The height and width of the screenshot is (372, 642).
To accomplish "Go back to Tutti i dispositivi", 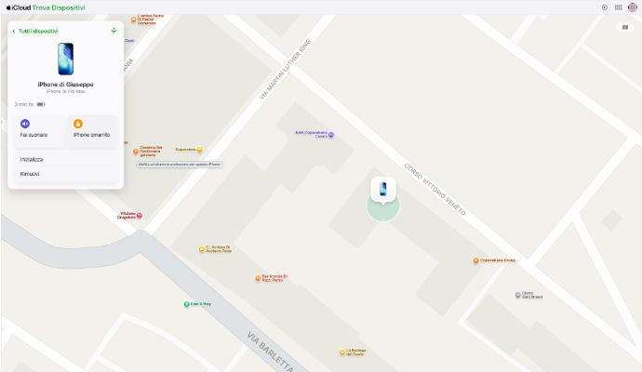I will click(35, 31).
